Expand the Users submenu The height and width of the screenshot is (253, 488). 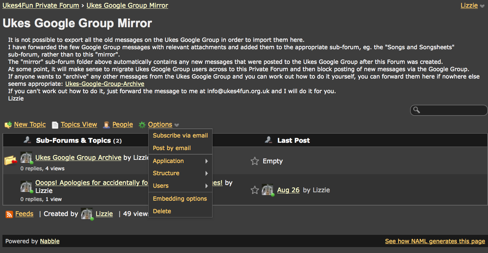point(180,186)
